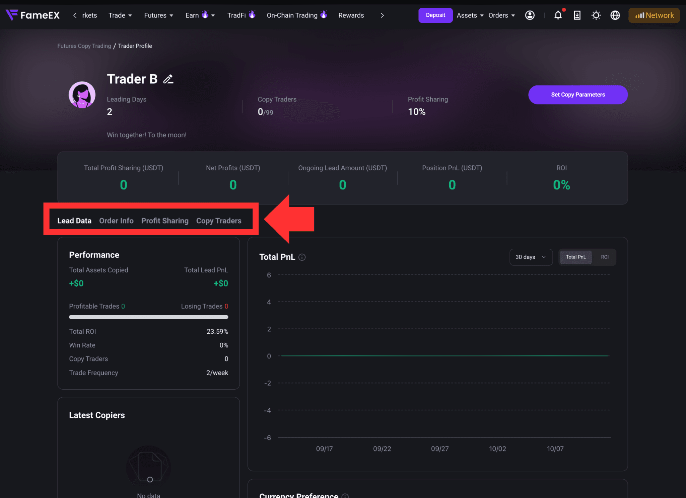This screenshot has width=686, height=498.
Task: Open the user account profile icon
Action: tap(530, 15)
